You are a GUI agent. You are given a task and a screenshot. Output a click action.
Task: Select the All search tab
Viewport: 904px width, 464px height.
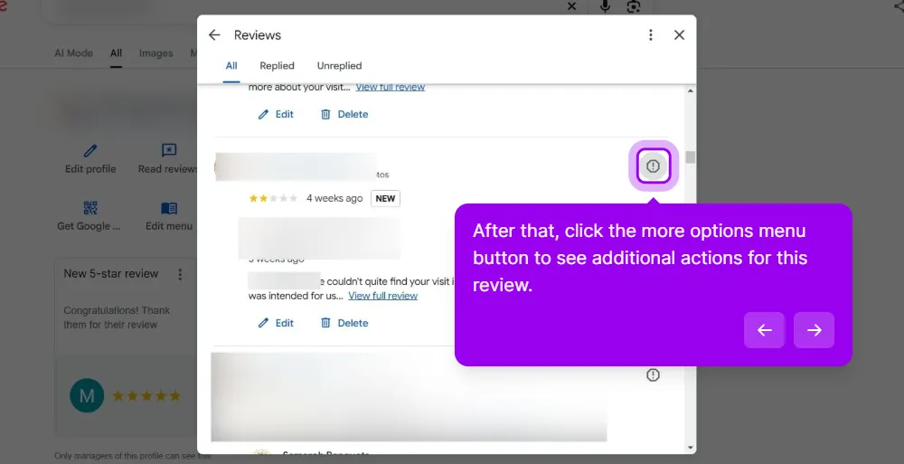click(116, 53)
